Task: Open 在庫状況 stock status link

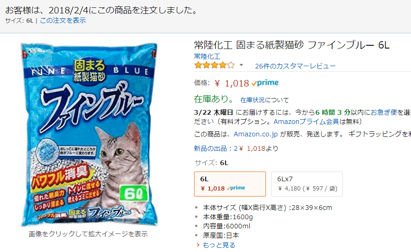Action: point(252,100)
